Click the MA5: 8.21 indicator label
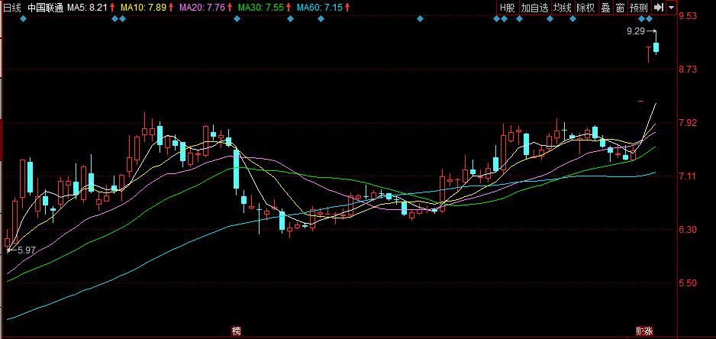The height and width of the screenshot is (339, 716). pyautogui.click(x=88, y=8)
